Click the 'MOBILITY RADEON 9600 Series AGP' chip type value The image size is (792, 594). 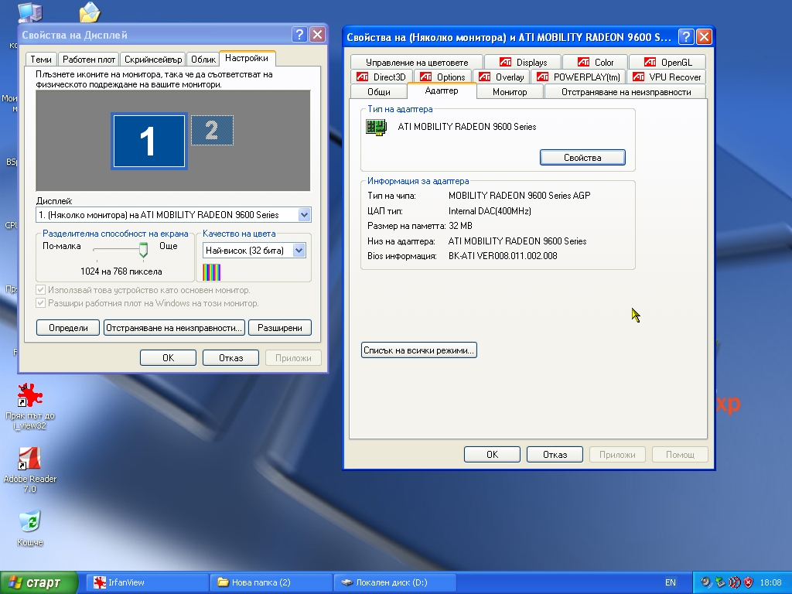click(x=519, y=196)
